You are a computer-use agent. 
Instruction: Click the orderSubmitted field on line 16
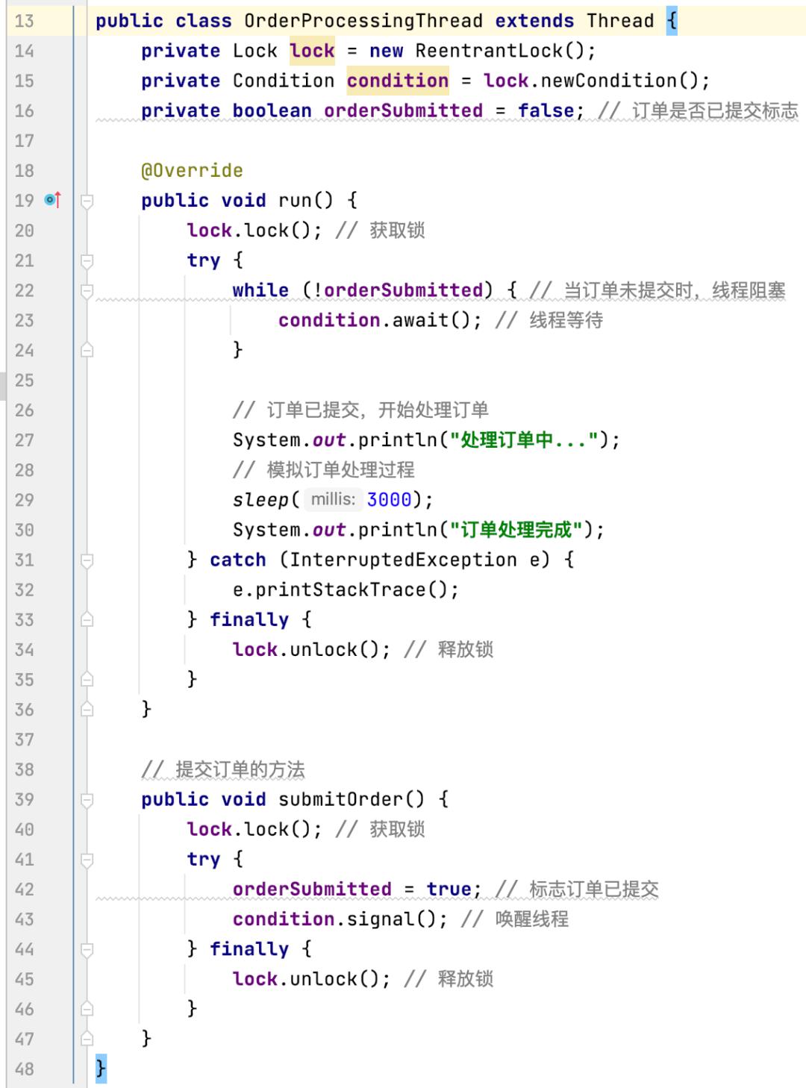(403, 110)
